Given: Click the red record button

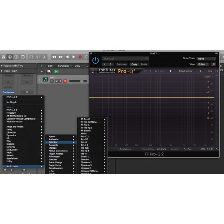Looking at the screenshot, I should (x=80, y=57).
